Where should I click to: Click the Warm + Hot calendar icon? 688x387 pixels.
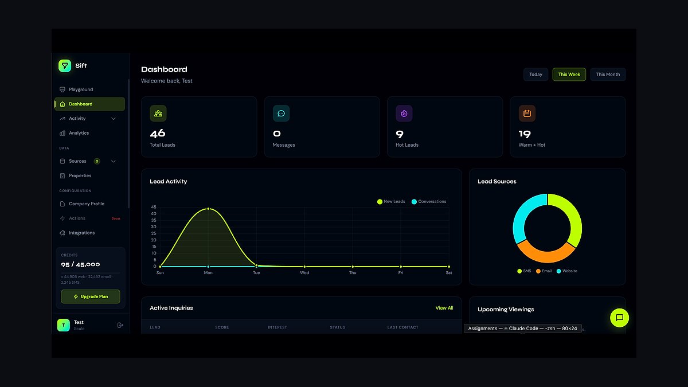pos(527,114)
